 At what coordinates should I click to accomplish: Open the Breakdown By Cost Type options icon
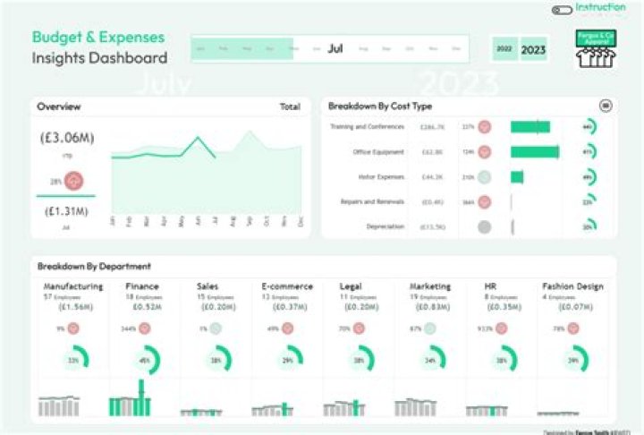[606, 106]
